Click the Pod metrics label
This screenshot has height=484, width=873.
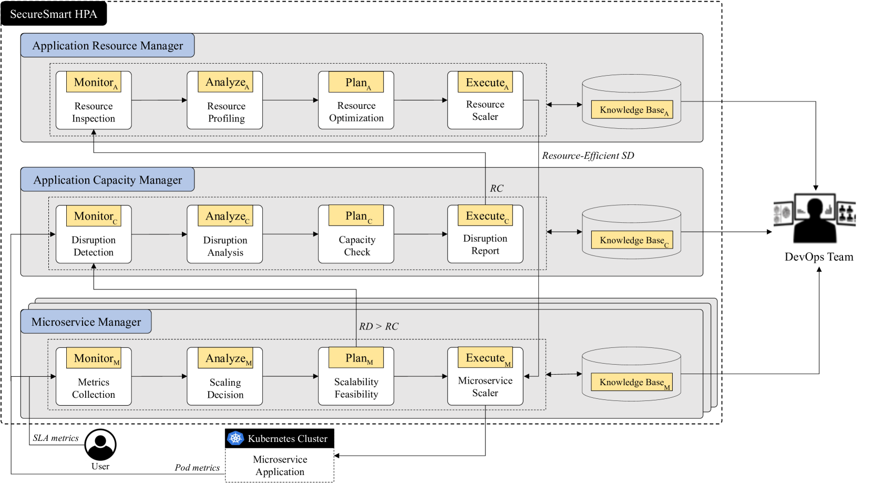click(198, 468)
